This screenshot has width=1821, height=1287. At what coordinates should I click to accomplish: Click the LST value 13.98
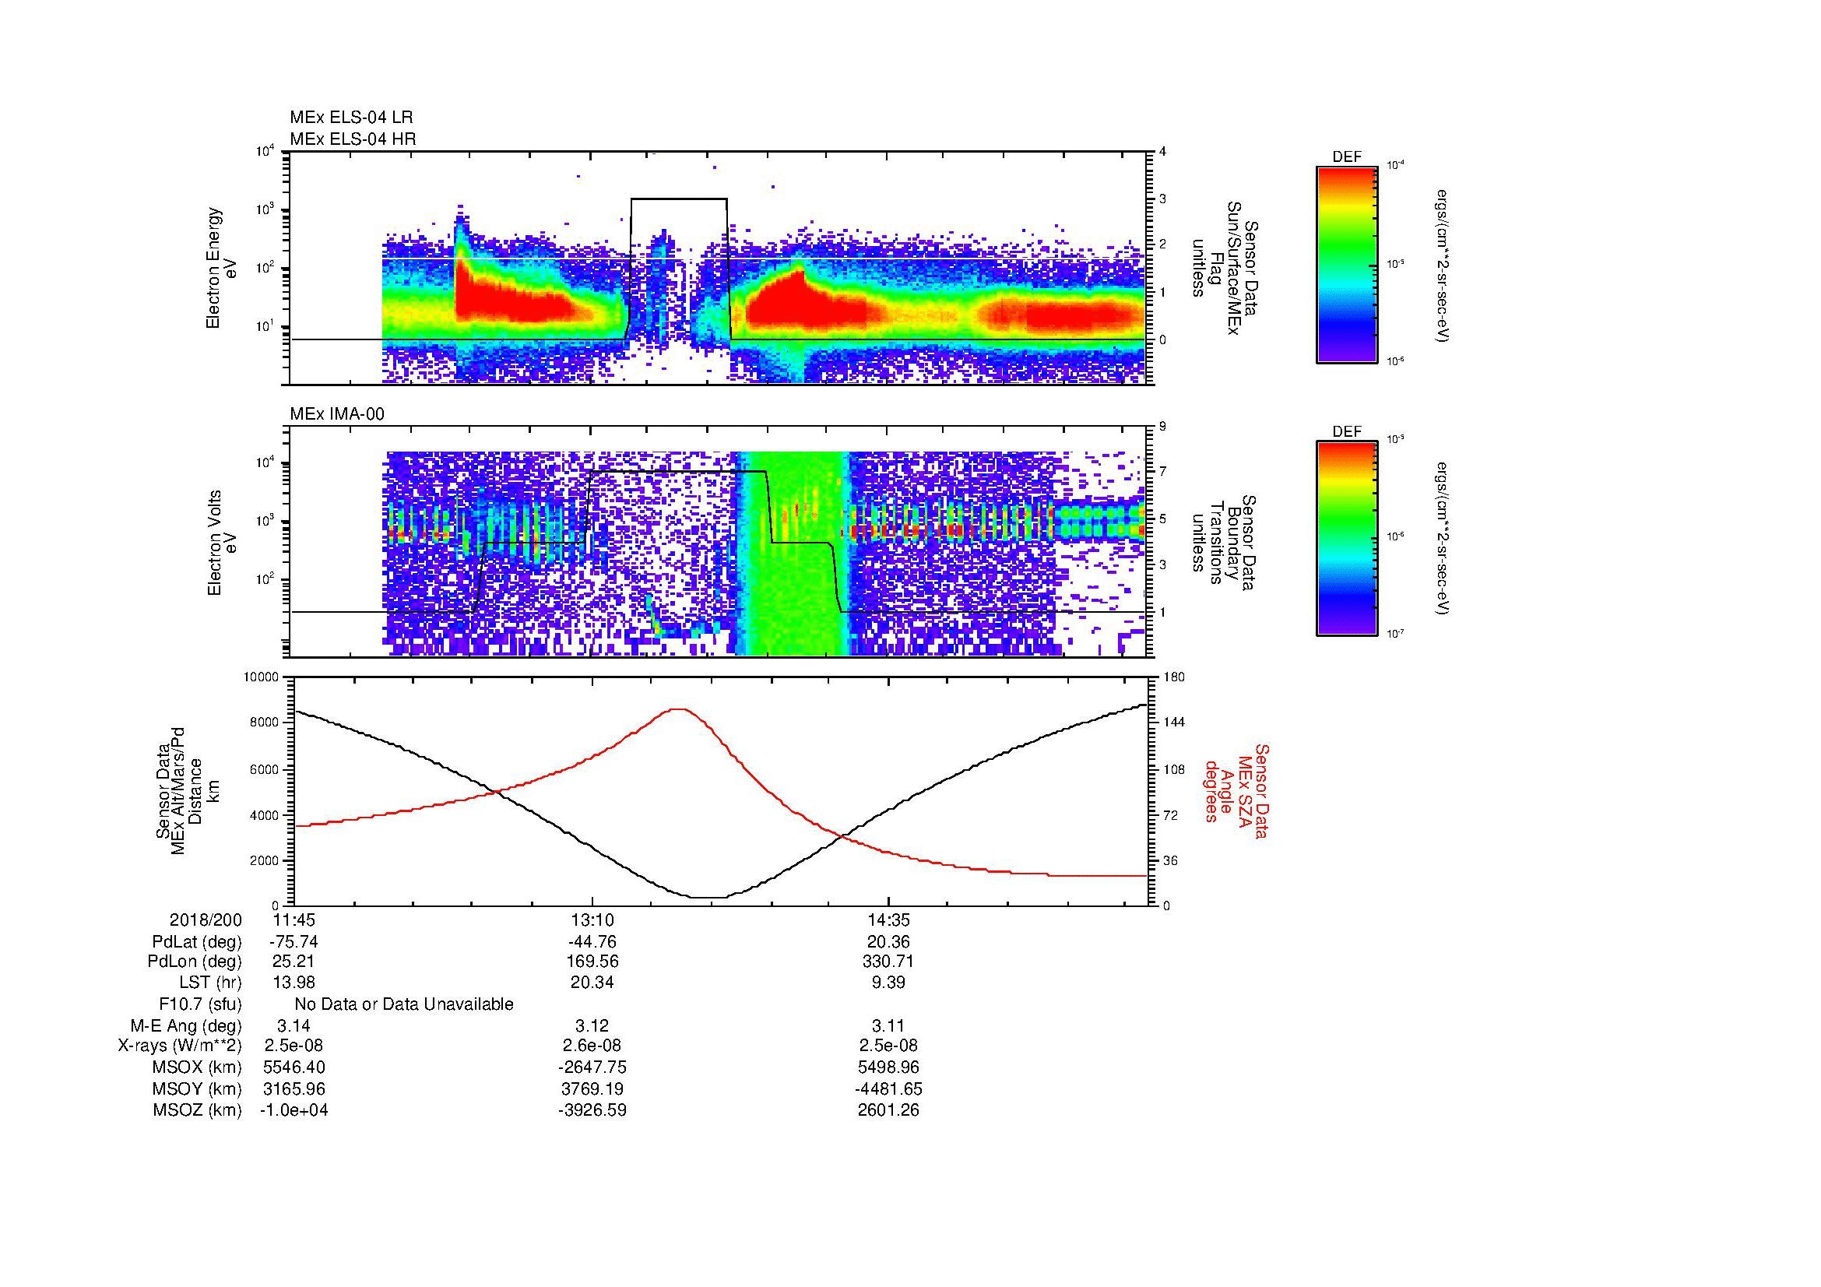(294, 983)
